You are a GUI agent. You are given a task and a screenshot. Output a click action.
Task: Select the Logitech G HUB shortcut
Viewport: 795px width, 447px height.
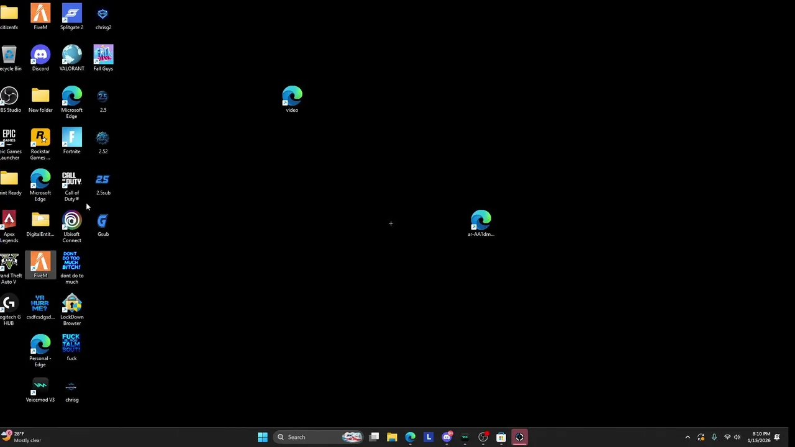[9, 310]
